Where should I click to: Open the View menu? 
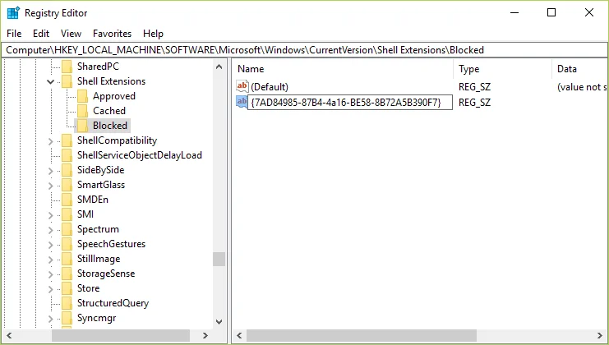point(71,34)
